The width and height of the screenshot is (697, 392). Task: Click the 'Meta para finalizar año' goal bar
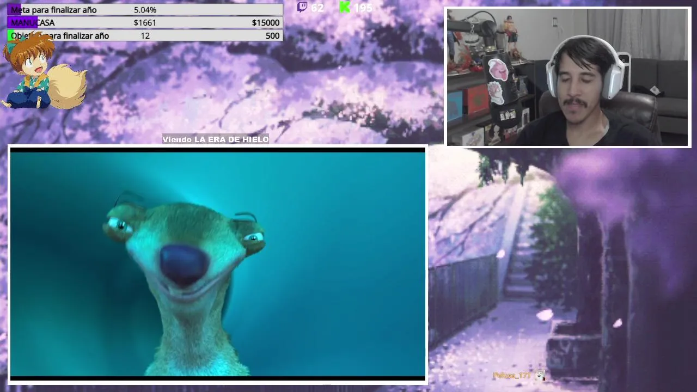(x=145, y=10)
